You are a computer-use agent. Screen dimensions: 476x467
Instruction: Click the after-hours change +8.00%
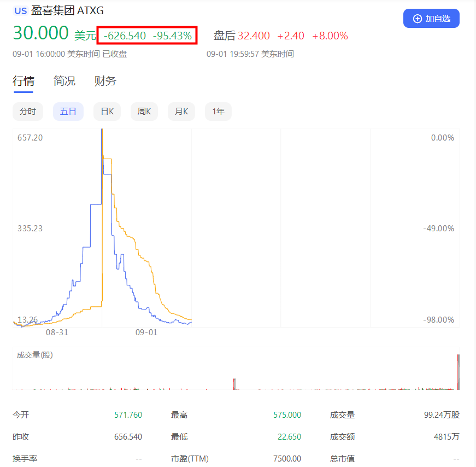[x=330, y=36]
